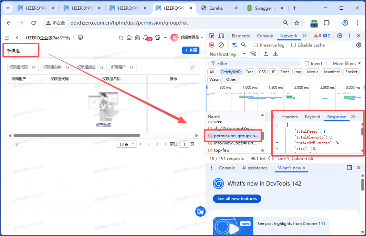Screen dimensions: 366x236
Task: Clear the network log
Action: (221, 45)
